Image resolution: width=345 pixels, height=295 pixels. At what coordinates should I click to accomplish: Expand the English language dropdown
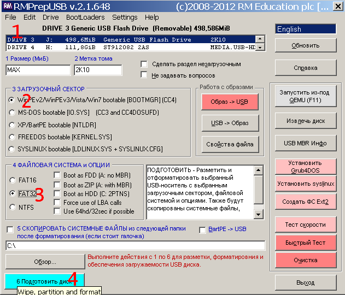tap(306, 29)
